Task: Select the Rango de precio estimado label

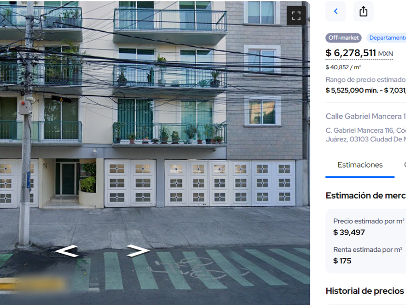Action: [x=365, y=79]
